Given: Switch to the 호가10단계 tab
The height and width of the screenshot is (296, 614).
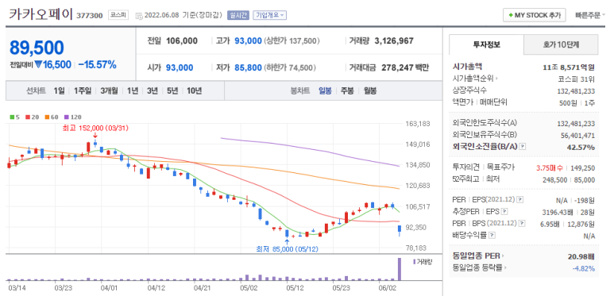Looking at the screenshot, I should (x=561, y=44).
